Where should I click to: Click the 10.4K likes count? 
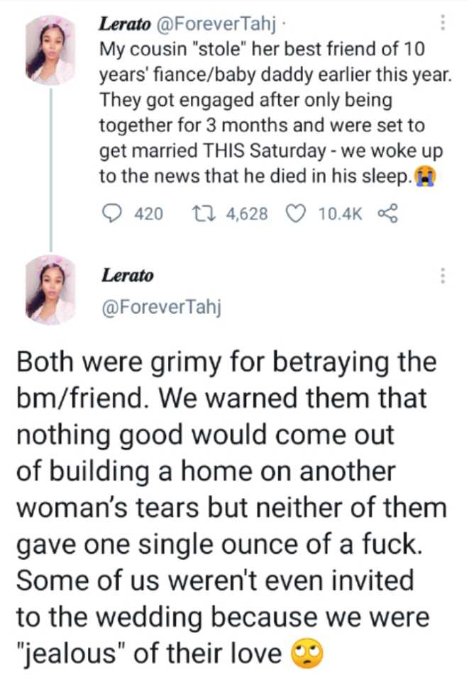click(x=341, y=213)
